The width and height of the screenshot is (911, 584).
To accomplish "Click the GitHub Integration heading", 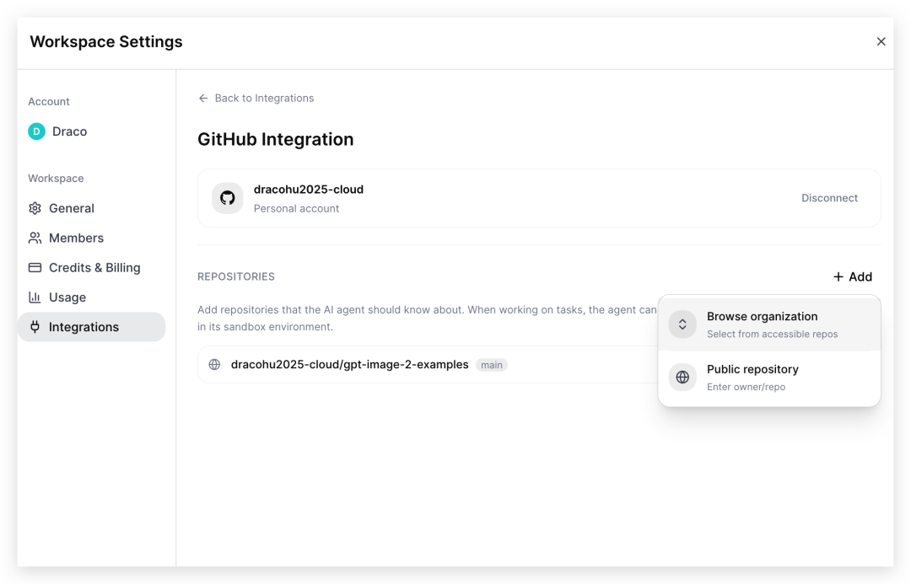I will click(275, 139).
